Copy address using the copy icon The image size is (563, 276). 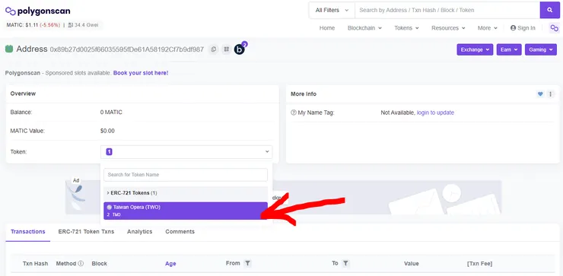214,49
